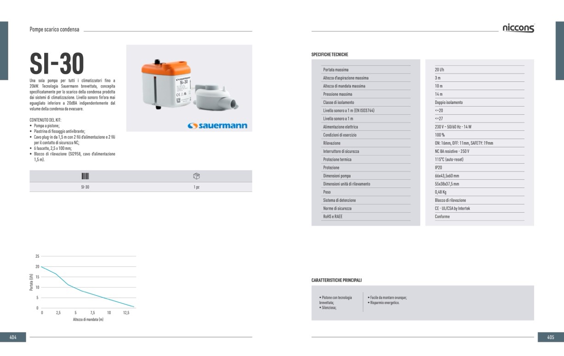The width and height of the screenshot is (564, 356).
Task: Click the niccons logo
Action: click(518, 28)
